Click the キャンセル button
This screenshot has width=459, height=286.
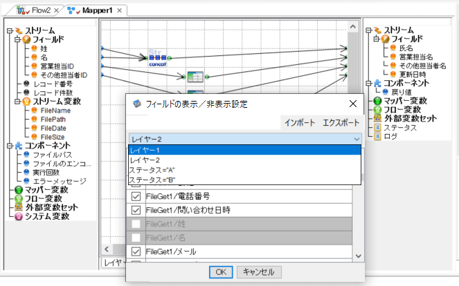pyautogui.click(x=258, y=272)
